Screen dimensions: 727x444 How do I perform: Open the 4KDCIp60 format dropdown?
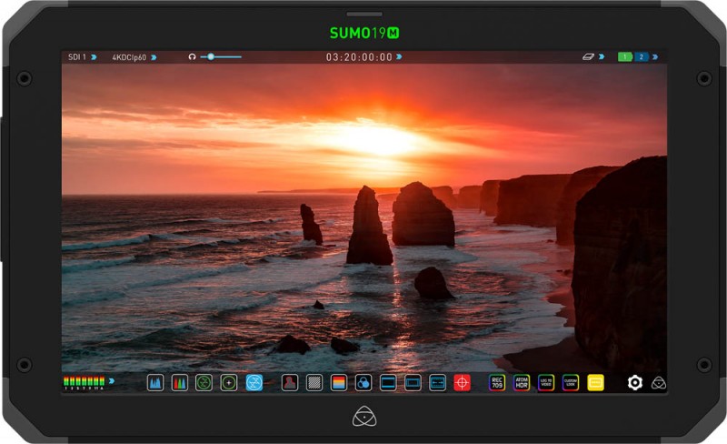tap(134, 57)
